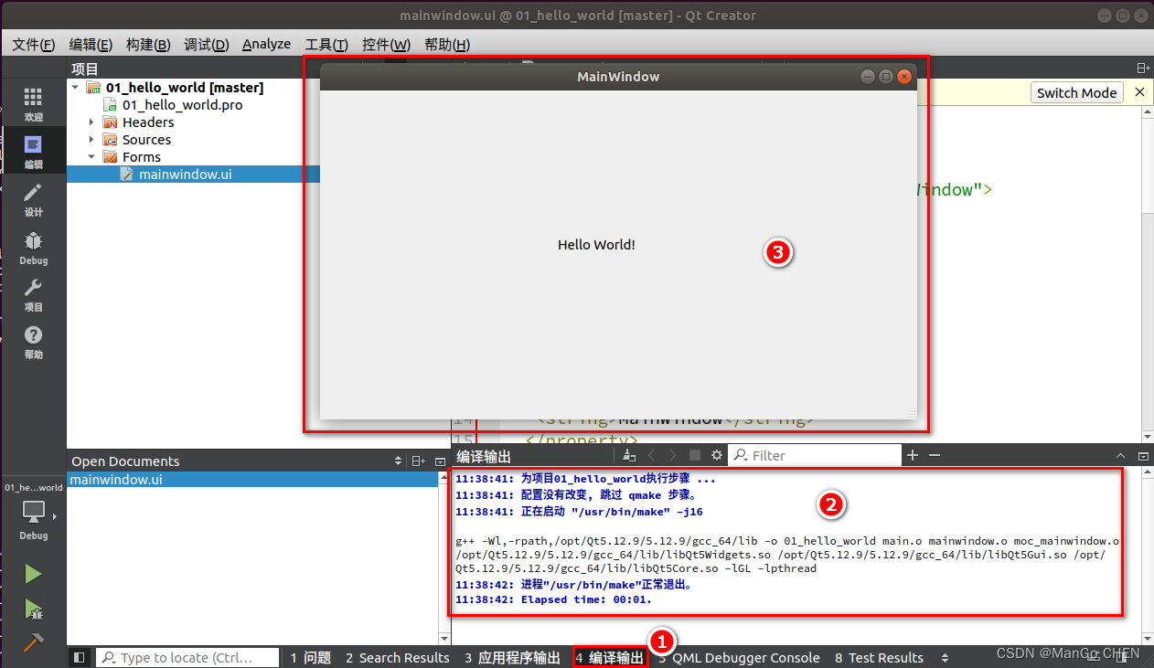Open Debug mode in the left sidebar
Image resolution: width=1154 pixels, height=668 pixels.
(33, 248)
